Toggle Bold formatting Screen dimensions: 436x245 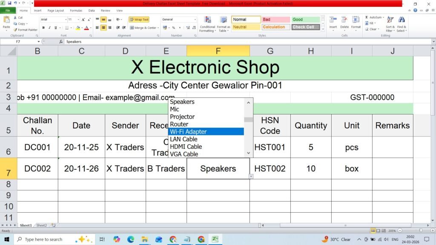(43, 28)
